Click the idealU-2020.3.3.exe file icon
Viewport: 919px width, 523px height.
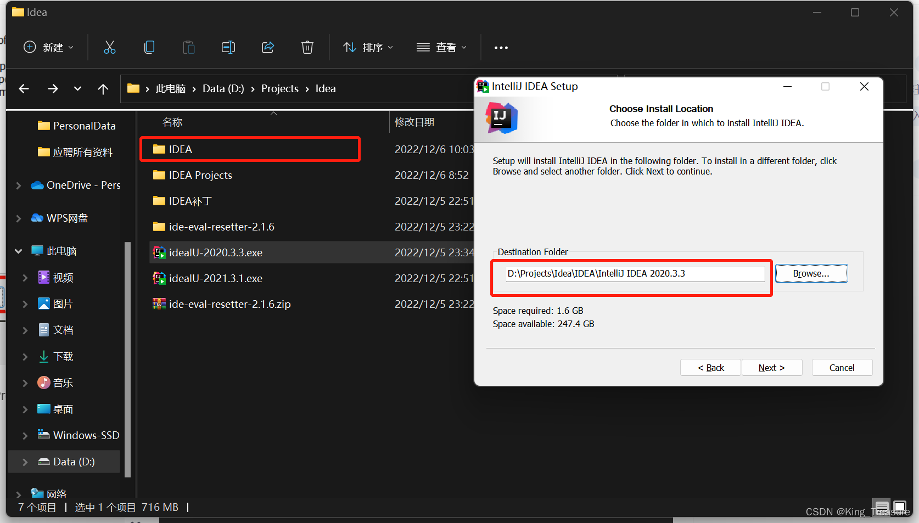(159, 252)
